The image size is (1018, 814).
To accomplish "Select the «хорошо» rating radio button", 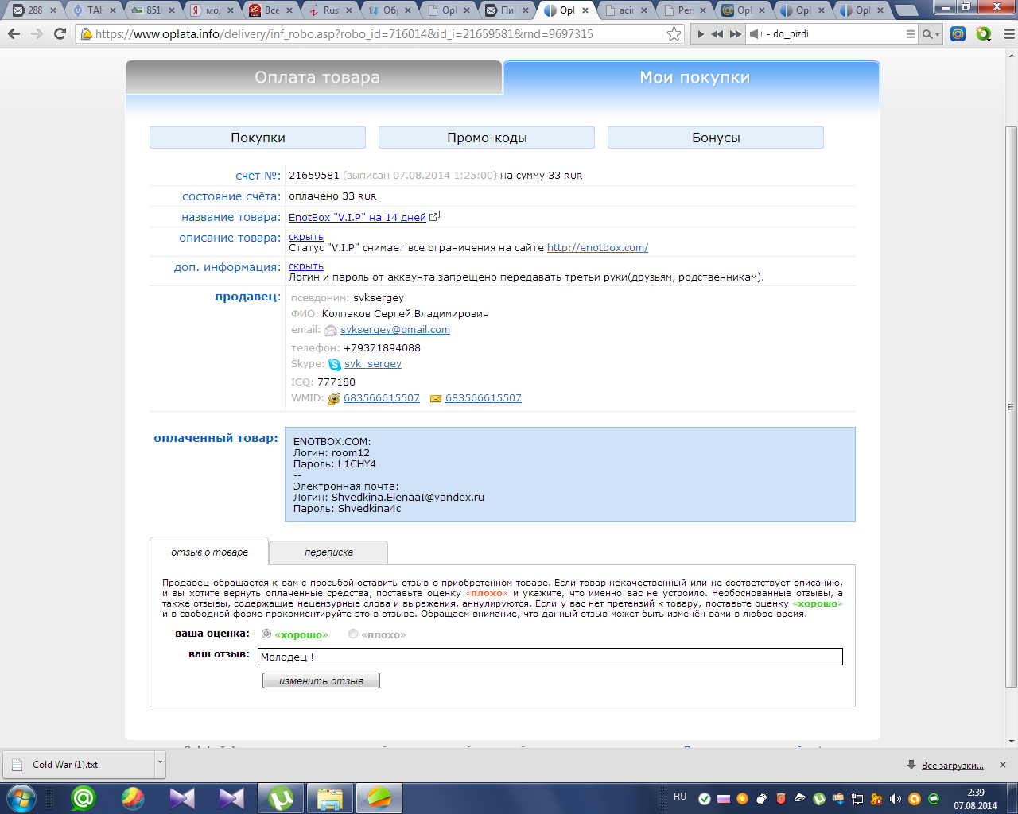I will tap(266, 634).
